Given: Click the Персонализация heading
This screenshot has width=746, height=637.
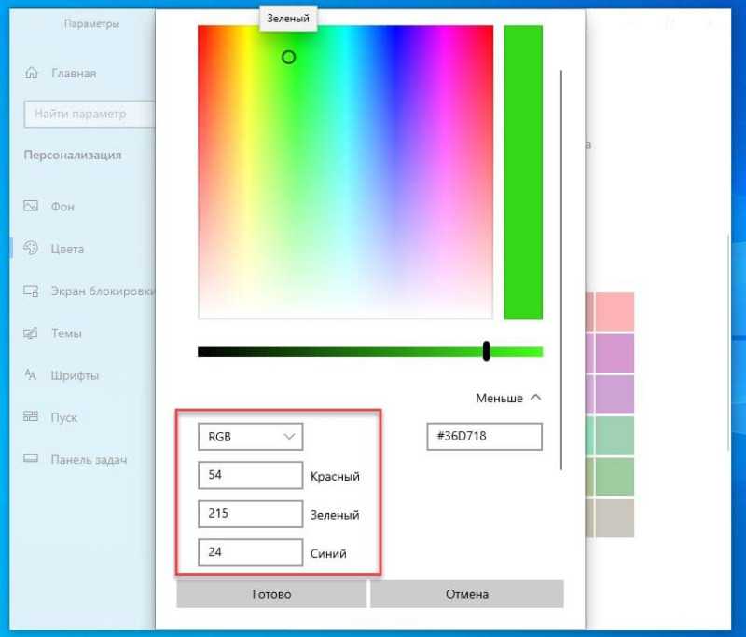Looking at the screenshot, I should [73, 155].
